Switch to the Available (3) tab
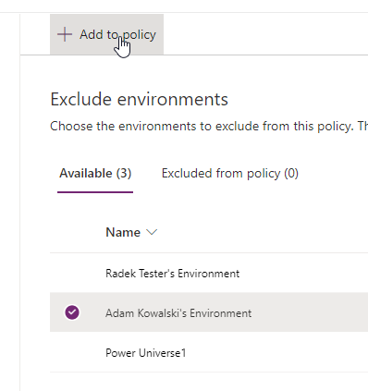This screenshot has height=391, width=368. pos(95,174)
